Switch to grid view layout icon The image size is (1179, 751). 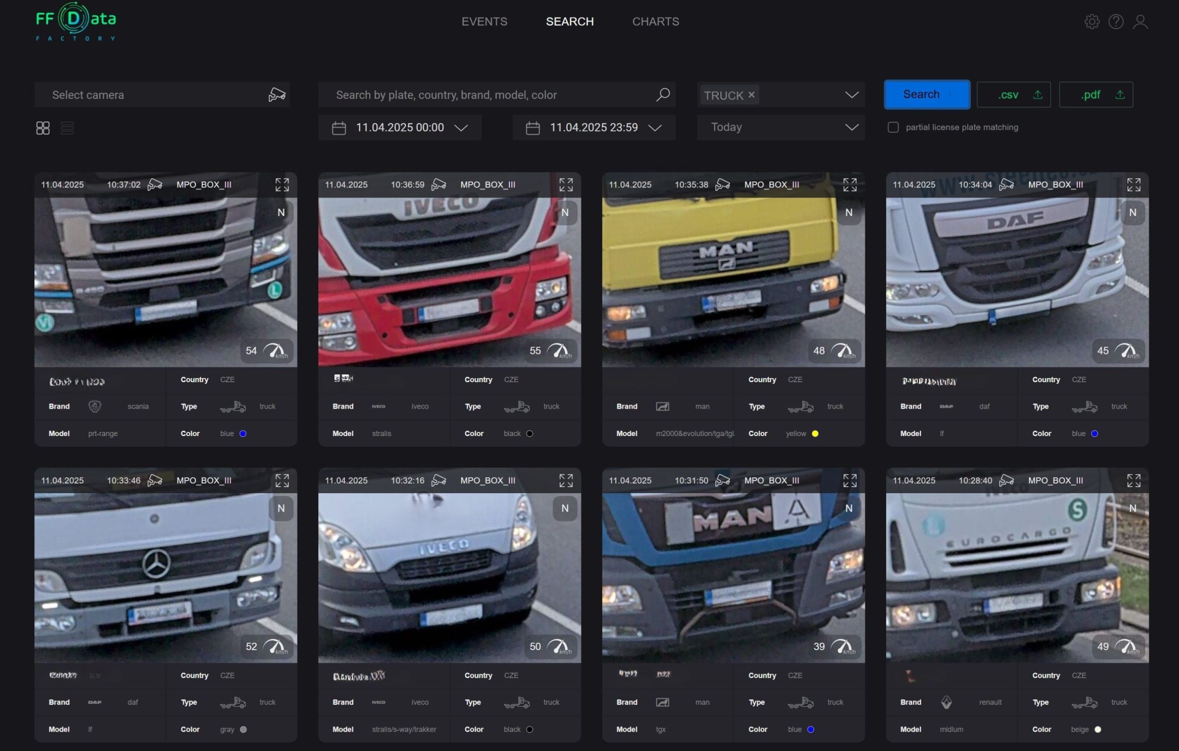pos(43,128)
